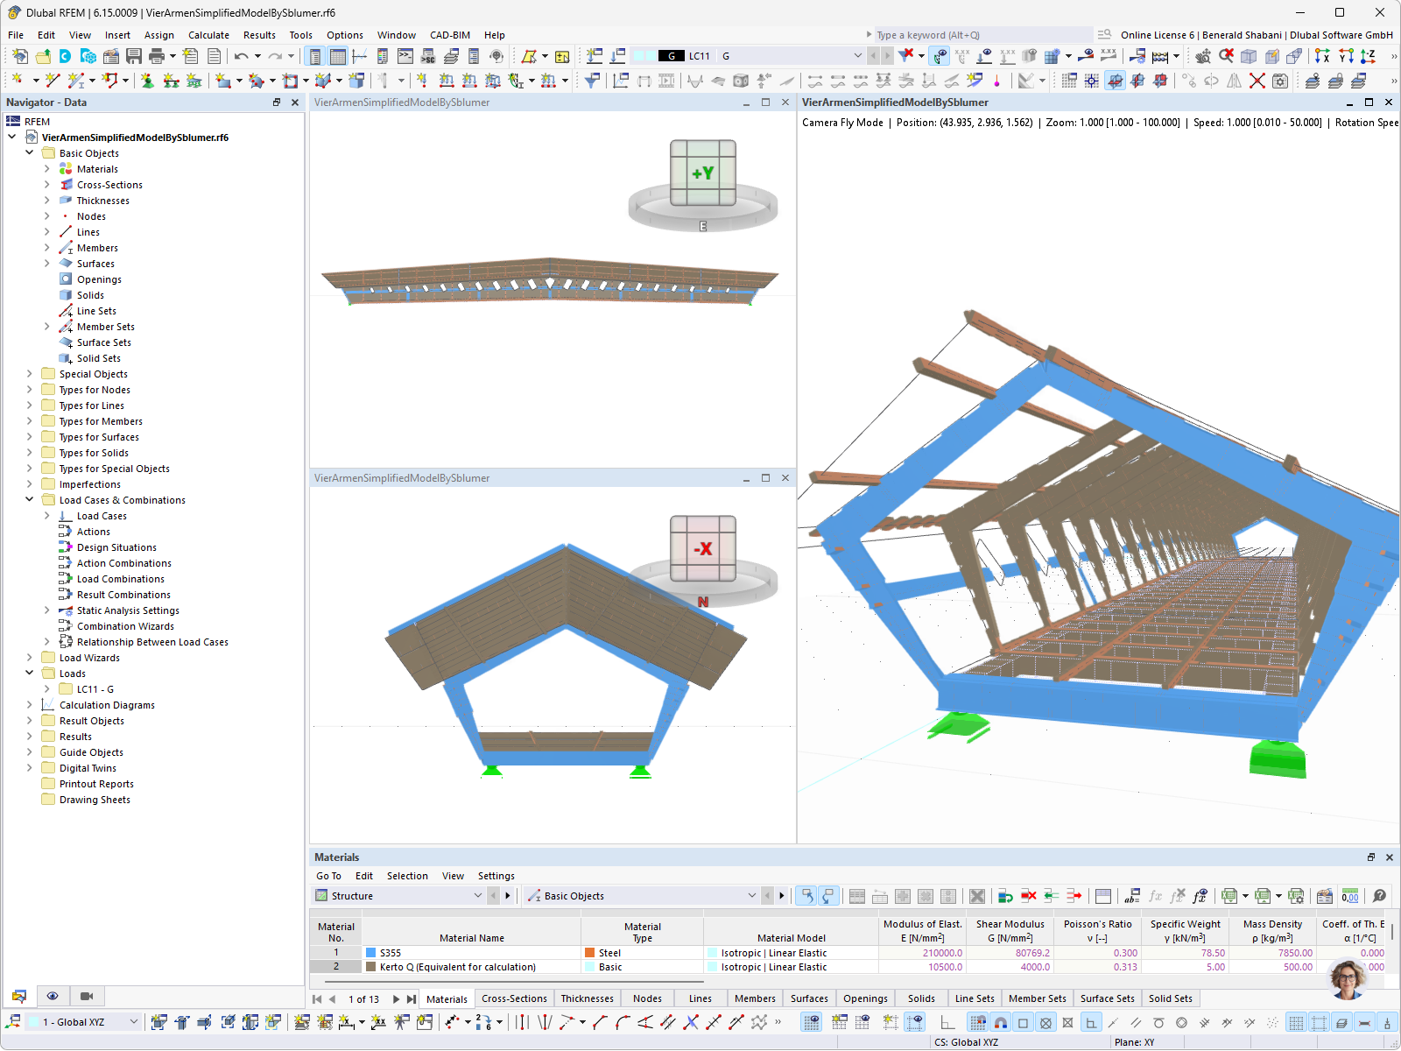The height and width of the screenshot is (1051, 1401).
Task: Click the 0.00 decimal places icon in table toolbar
Action: click(x=1350, y=896)
